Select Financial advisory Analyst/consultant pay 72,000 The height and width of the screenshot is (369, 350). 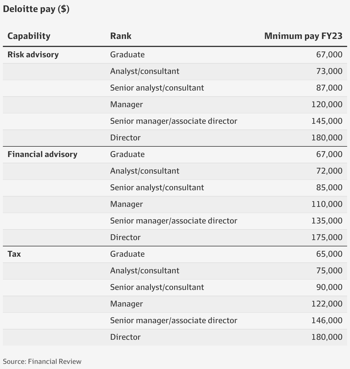(x=329, y=171)
